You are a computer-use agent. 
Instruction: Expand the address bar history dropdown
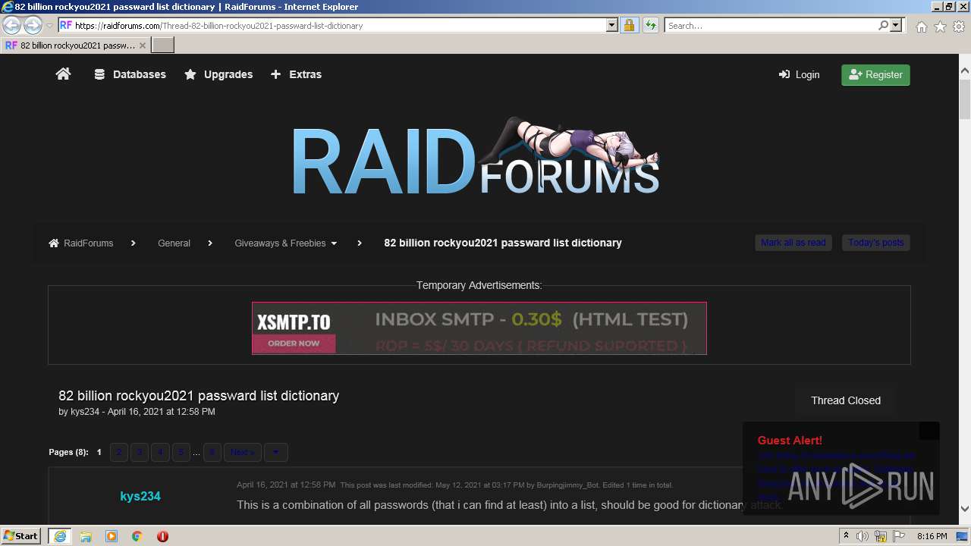(x=612, y=25)
